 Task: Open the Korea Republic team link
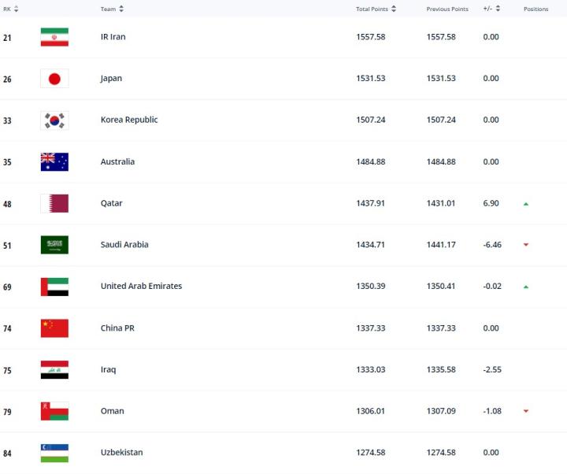[x=129, y=120]
